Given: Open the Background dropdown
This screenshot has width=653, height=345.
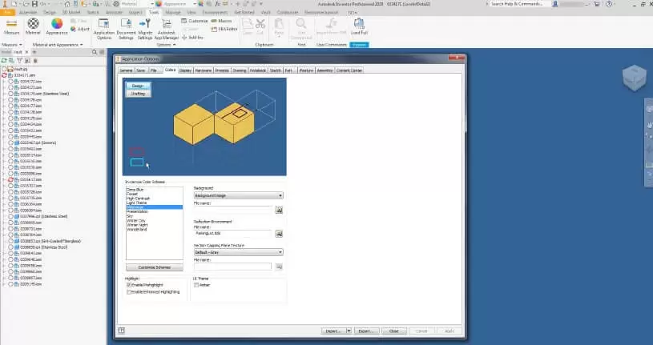Looking at the screenshot, I should coord(238,195).
